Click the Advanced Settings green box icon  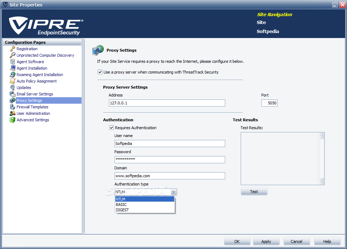(13, 120)
